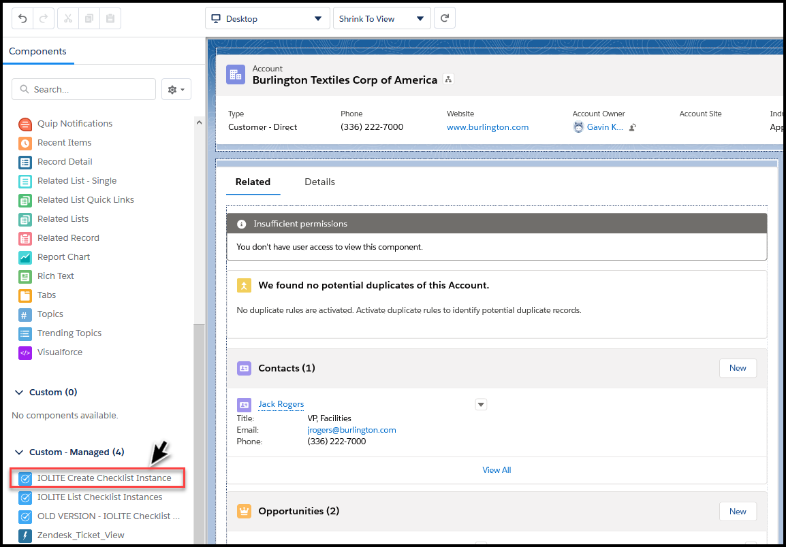The width and height of the screenshot is (786, 547).
Task: Collapse the Custom components section
Action: [18, 392]
